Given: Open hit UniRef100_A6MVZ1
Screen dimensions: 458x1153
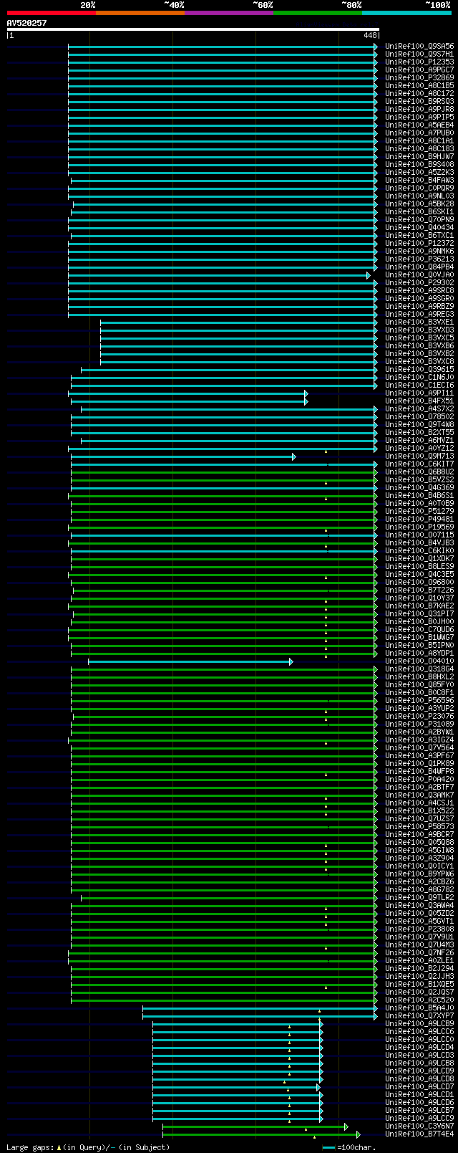Looking at the screenshot, I should click(419, 440).
